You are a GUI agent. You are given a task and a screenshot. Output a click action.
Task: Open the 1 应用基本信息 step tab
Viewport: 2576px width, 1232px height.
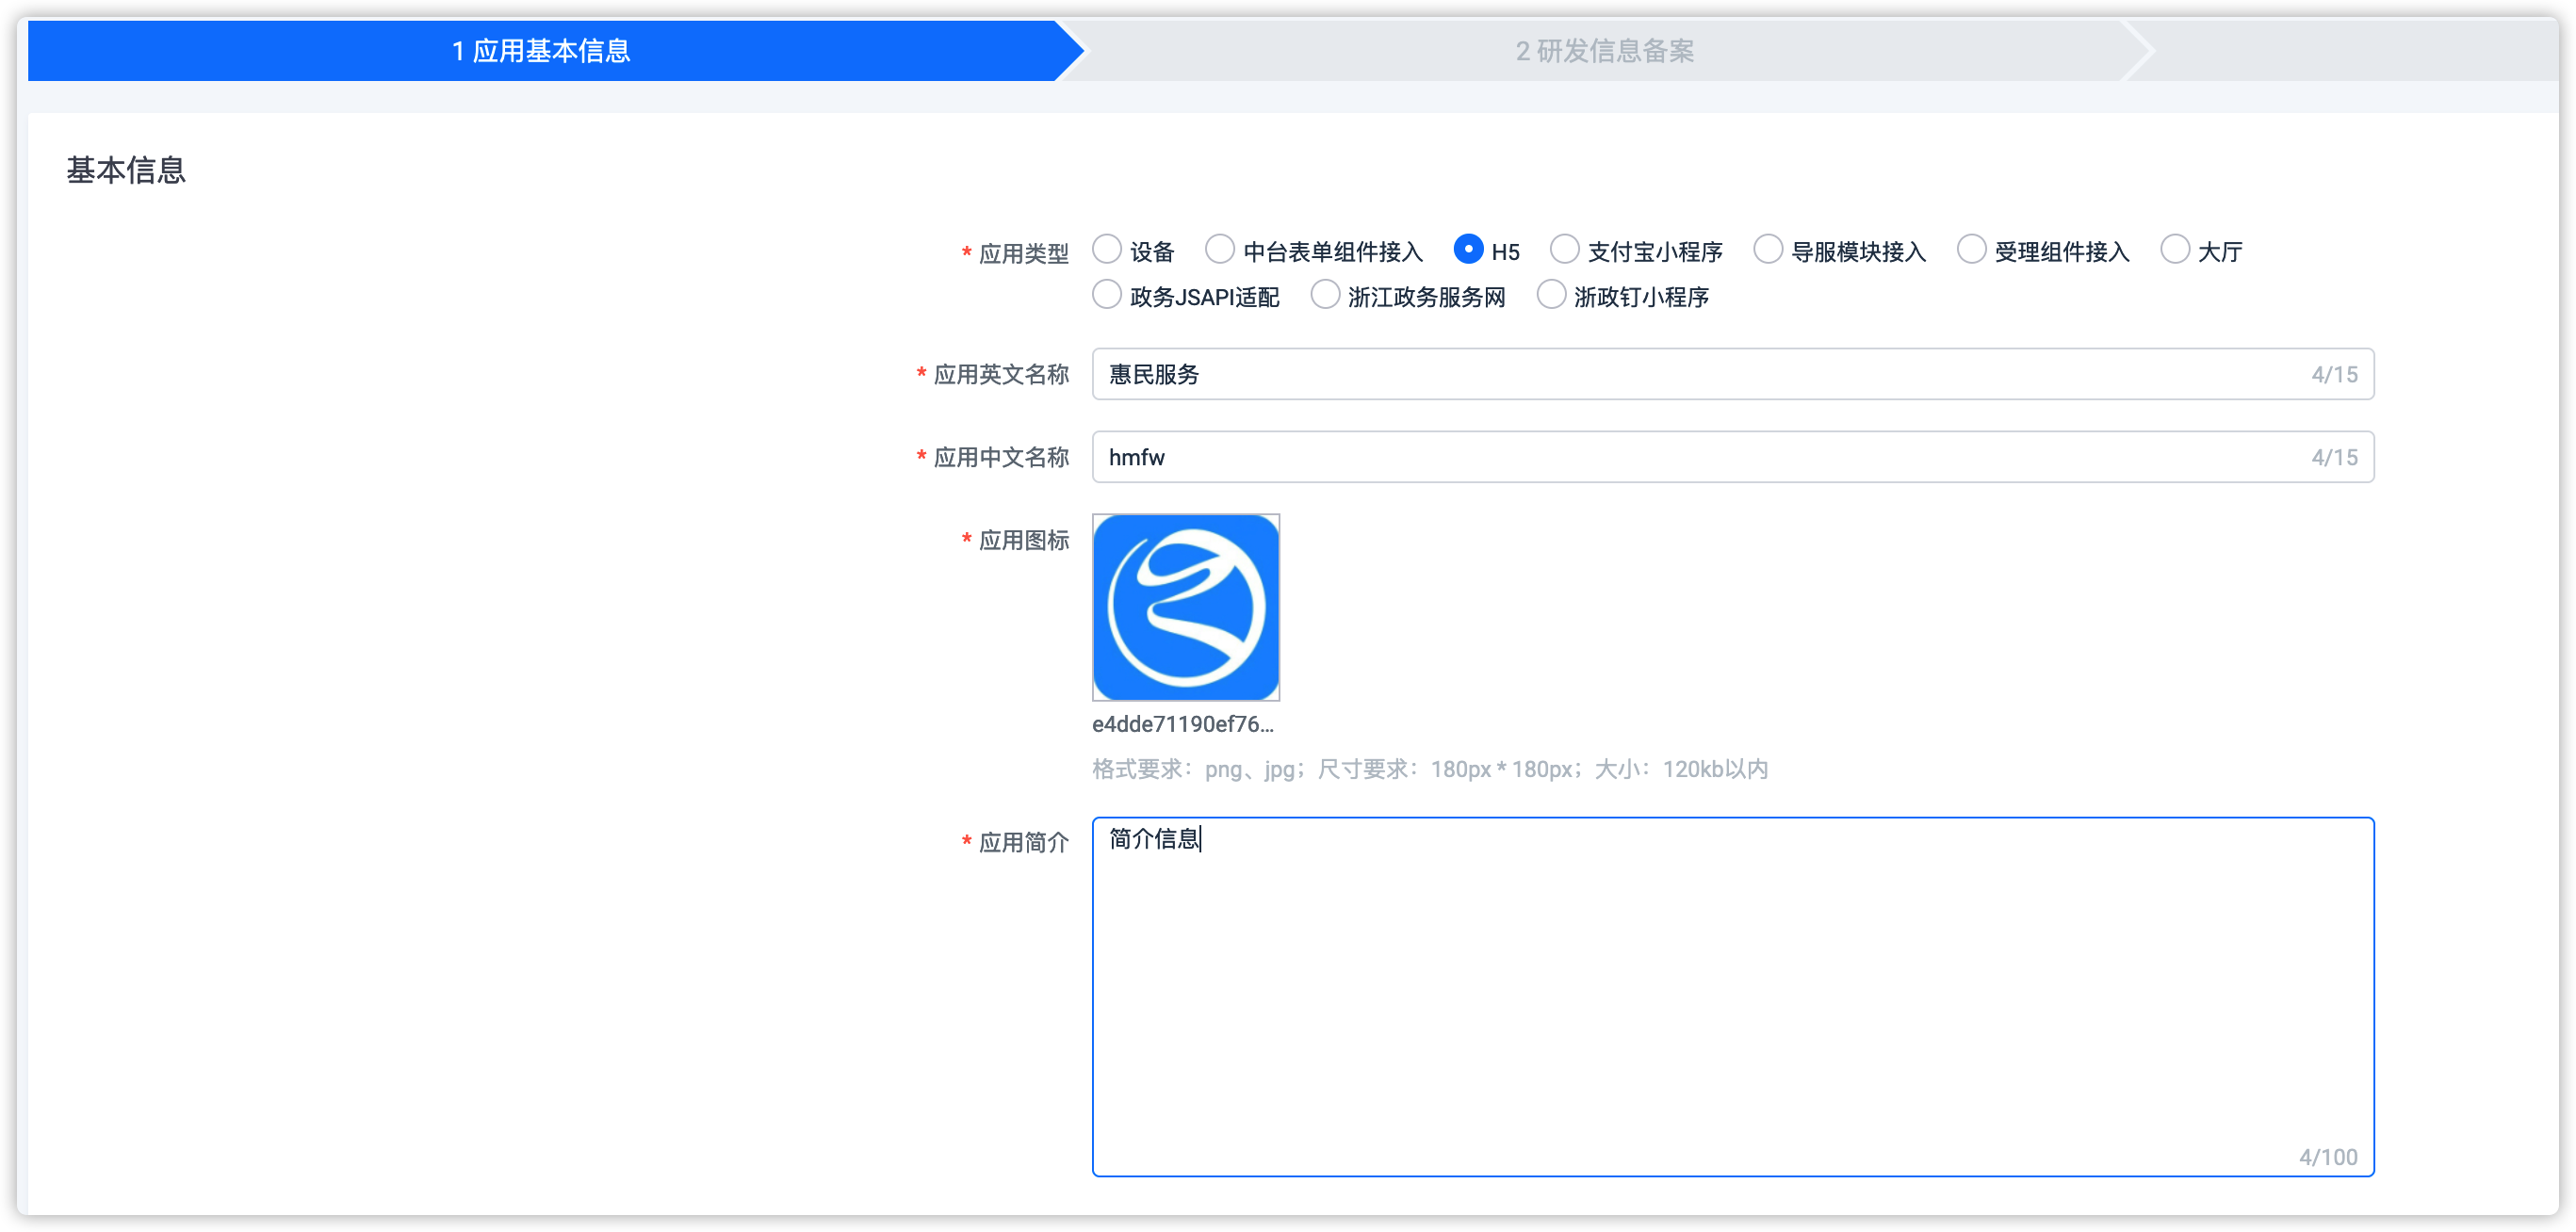coord(541,51)
